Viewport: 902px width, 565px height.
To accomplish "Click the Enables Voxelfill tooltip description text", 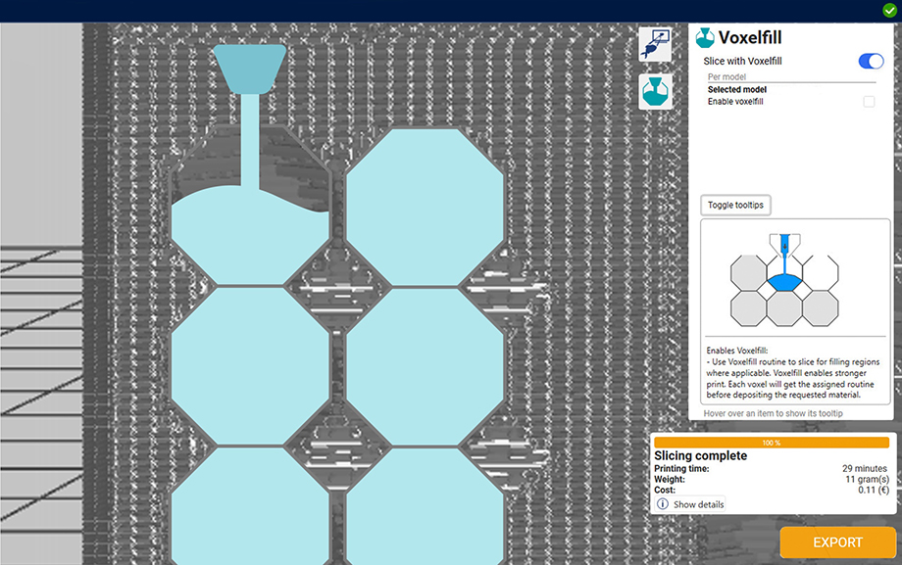I will pyautogui.click(x=794, y=373).
